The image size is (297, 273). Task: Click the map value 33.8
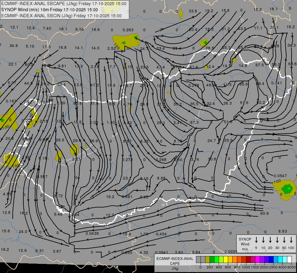pyautogui.click(x=193, y=11)
